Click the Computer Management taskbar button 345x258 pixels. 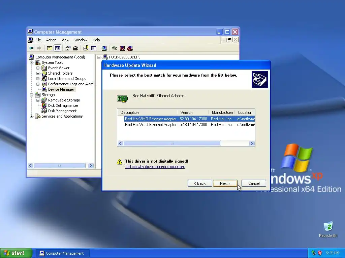tap(62, 253)
